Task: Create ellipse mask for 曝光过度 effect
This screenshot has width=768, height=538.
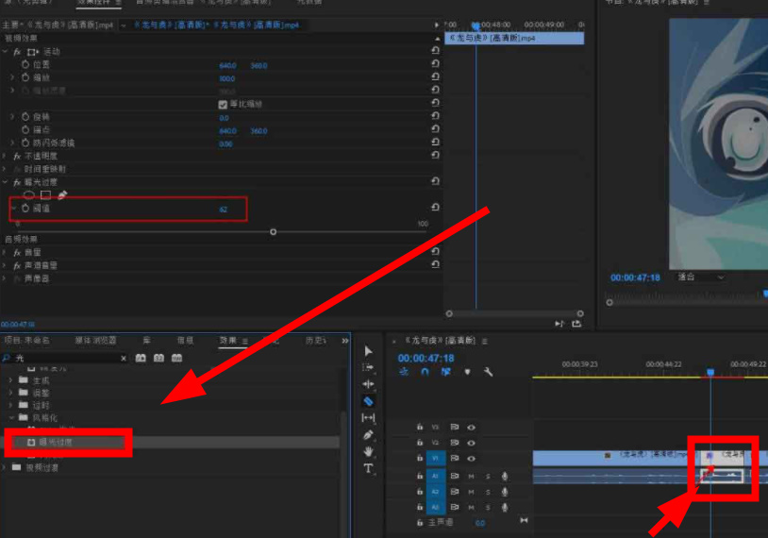Action: click(x=29, y=195)
